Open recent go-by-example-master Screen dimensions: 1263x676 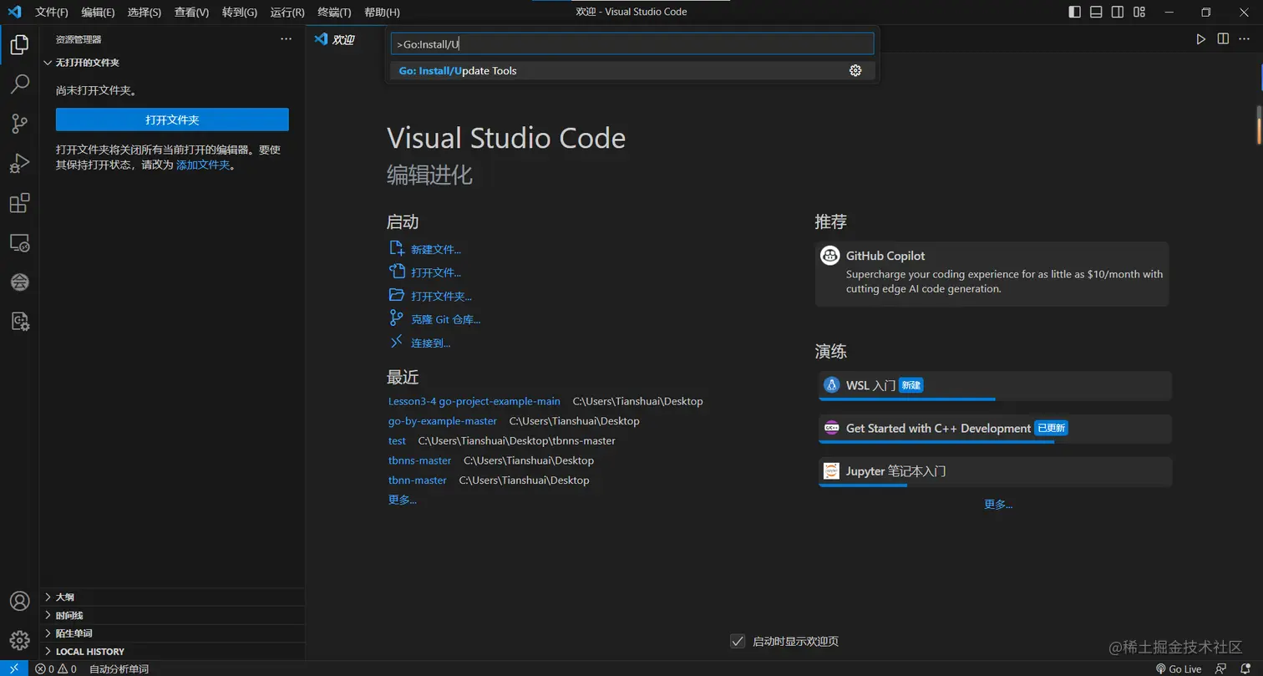443,421
